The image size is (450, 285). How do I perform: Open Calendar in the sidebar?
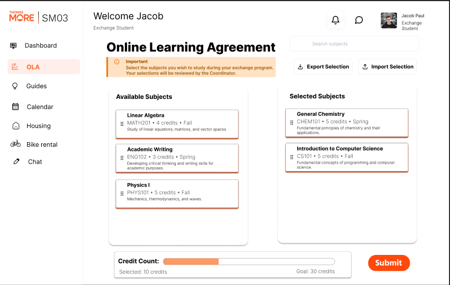click(x=40, y=107)
